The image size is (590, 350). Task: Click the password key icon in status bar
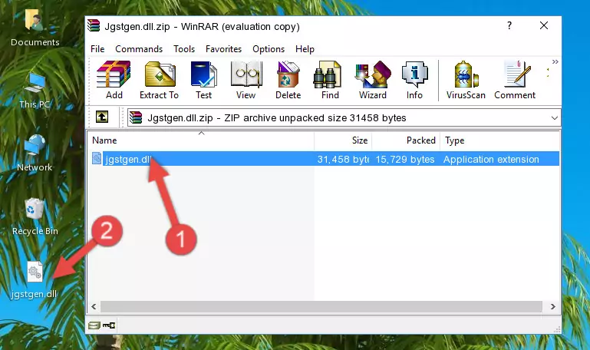click(x=109, y=325)
